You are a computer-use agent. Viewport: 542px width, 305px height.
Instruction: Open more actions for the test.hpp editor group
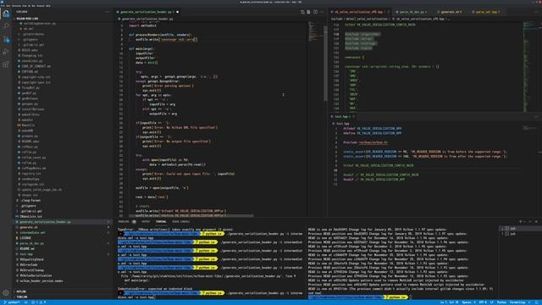point(536,117)
